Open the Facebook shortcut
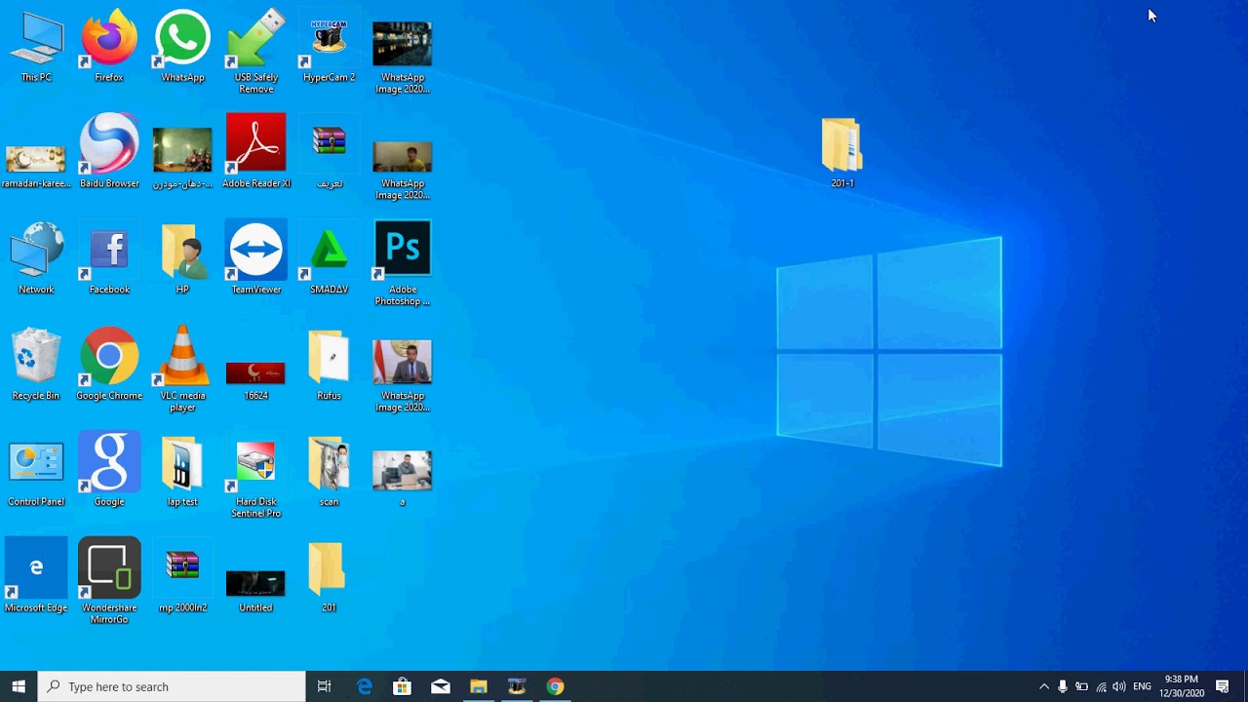Image resolution: width=1248 pixels, height=702 pixels. click(x=109, y=257)
